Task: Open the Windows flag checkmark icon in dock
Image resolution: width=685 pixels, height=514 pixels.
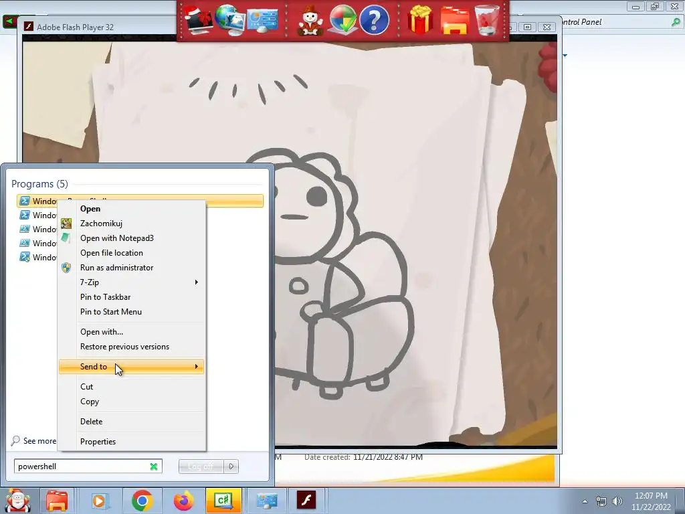Action: pyautogui.click(x=342, y=20)
